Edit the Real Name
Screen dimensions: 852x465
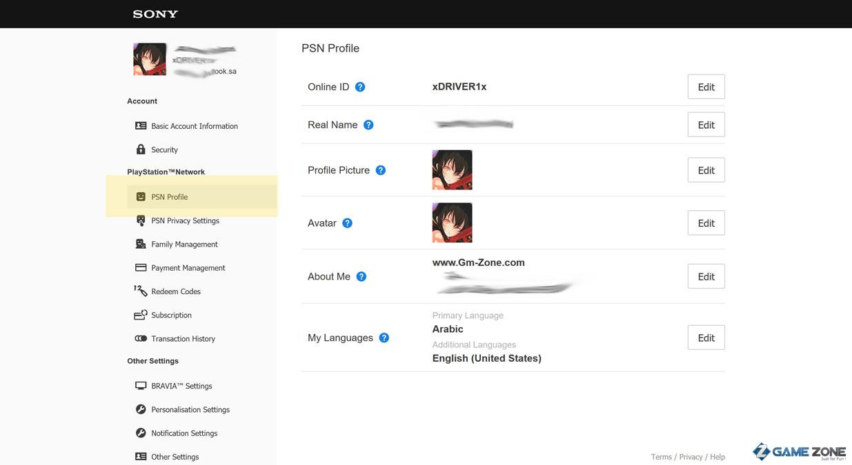pos(706,125)
